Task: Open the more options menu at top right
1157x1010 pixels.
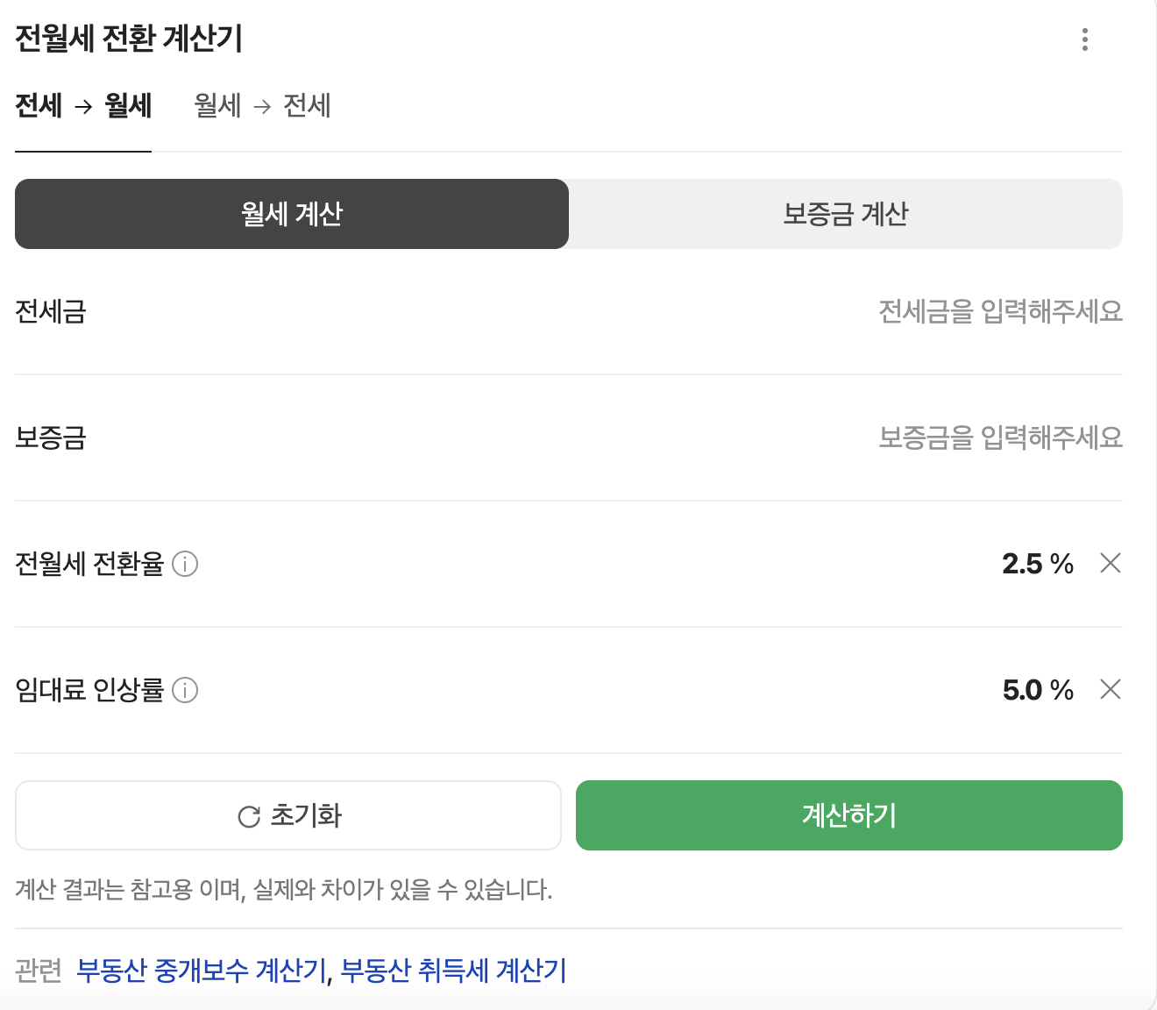Action: point(1085,39)
